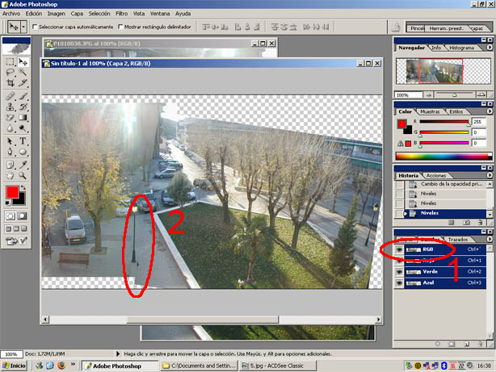
Task: Open the Move tool preset picker dropdown
Action: (x=25, y=27)
